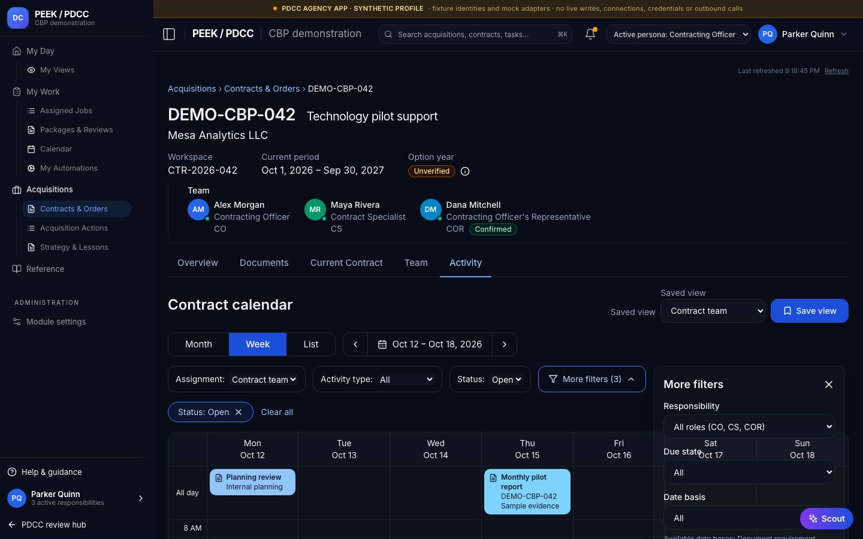The width and height of the screenshot is (863, 539).
Task: Click the Refresh link
Action: pos(836,71)
